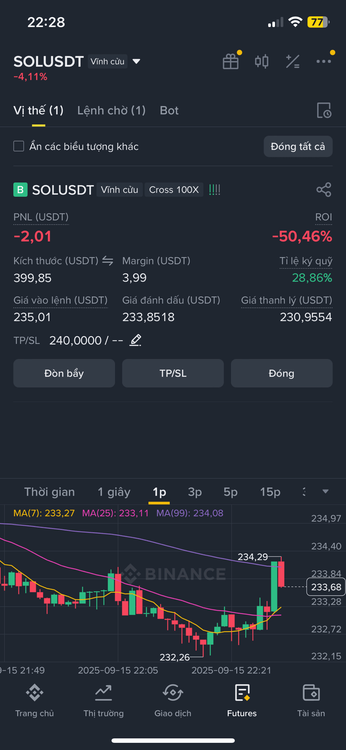346x750 pixels.
Task: Edit TP/SL with pencil icon
Action: (x=135, y=340)
